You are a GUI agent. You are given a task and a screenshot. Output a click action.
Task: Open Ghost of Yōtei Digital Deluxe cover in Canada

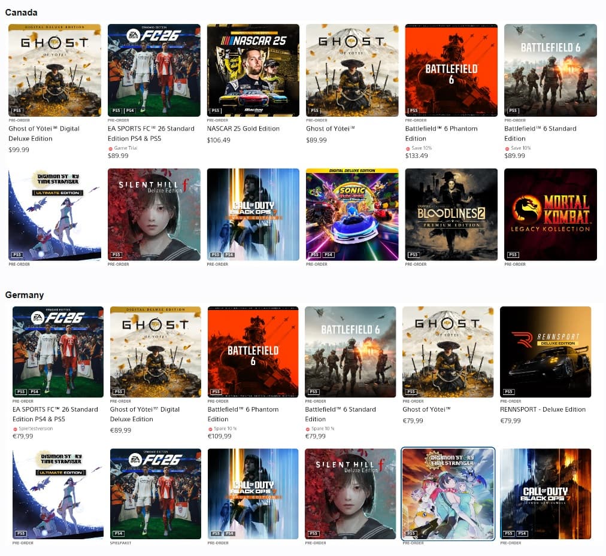54,70
